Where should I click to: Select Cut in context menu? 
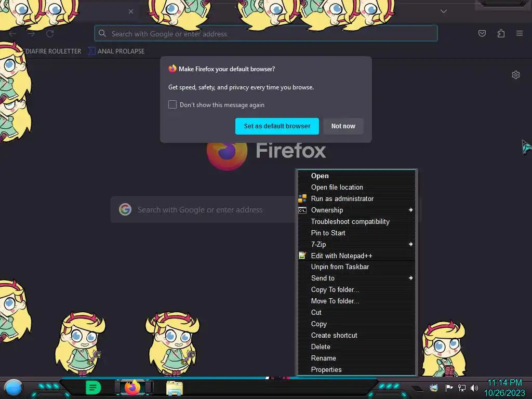[x=356, y=312]
